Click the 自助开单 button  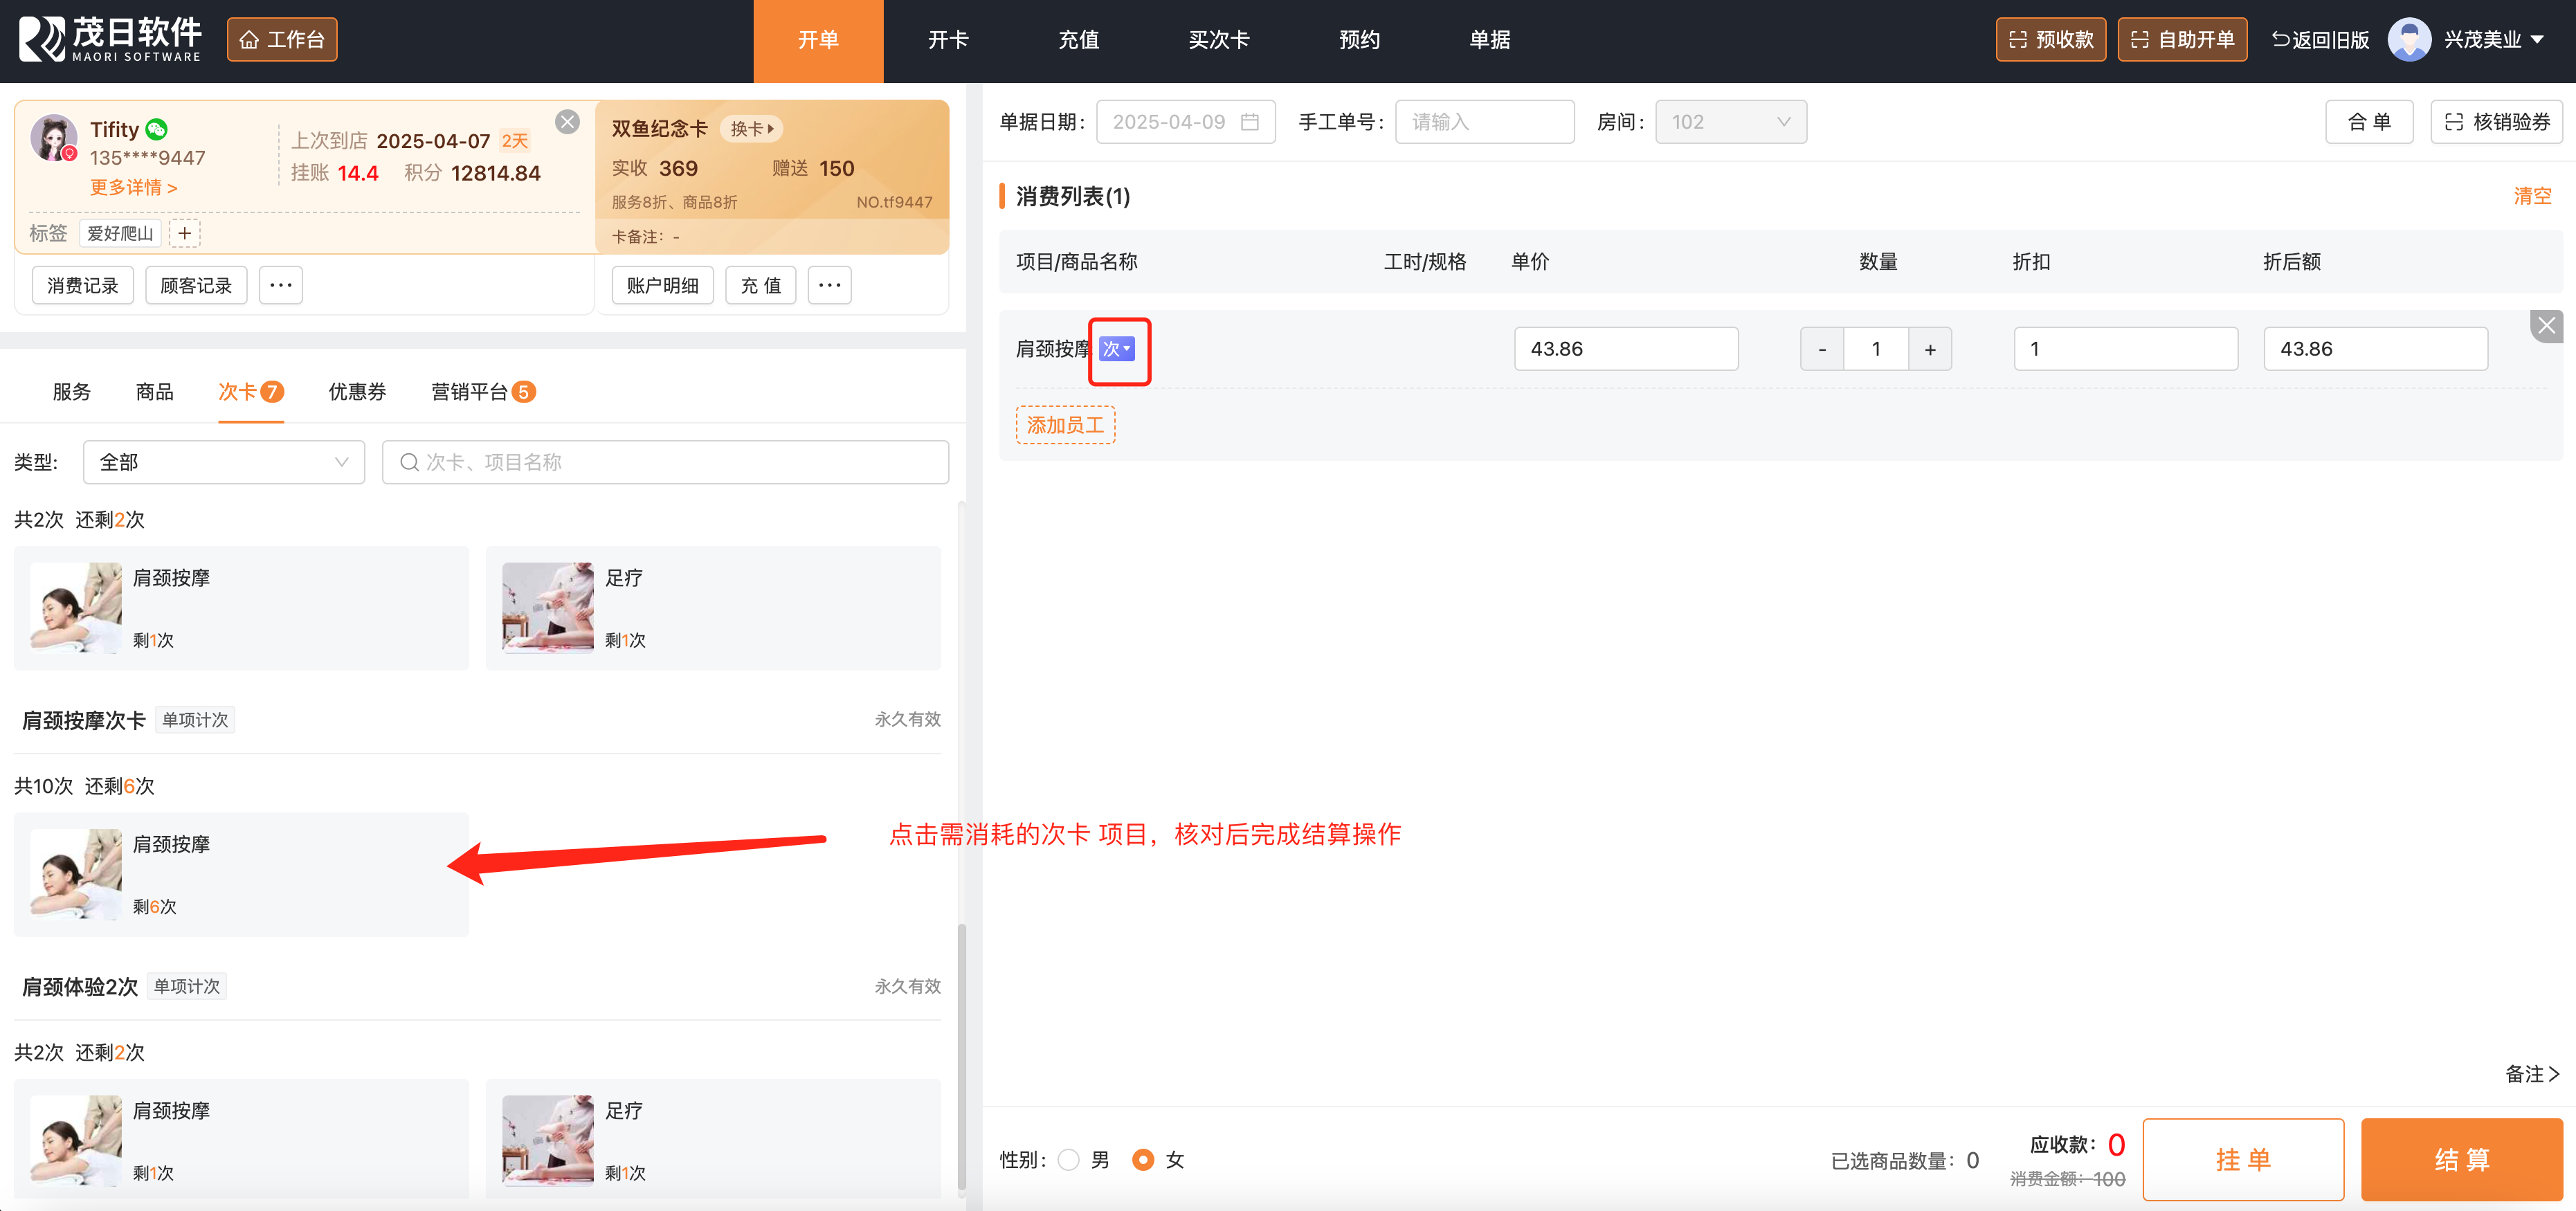(2182, 40)
